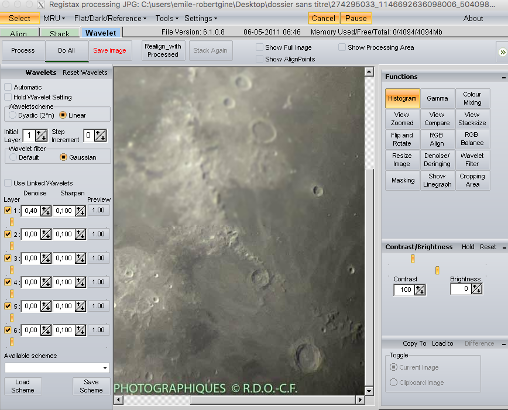Enable the Automatic wavelets checkbox
Screen dimensions: 508x410
8,87
